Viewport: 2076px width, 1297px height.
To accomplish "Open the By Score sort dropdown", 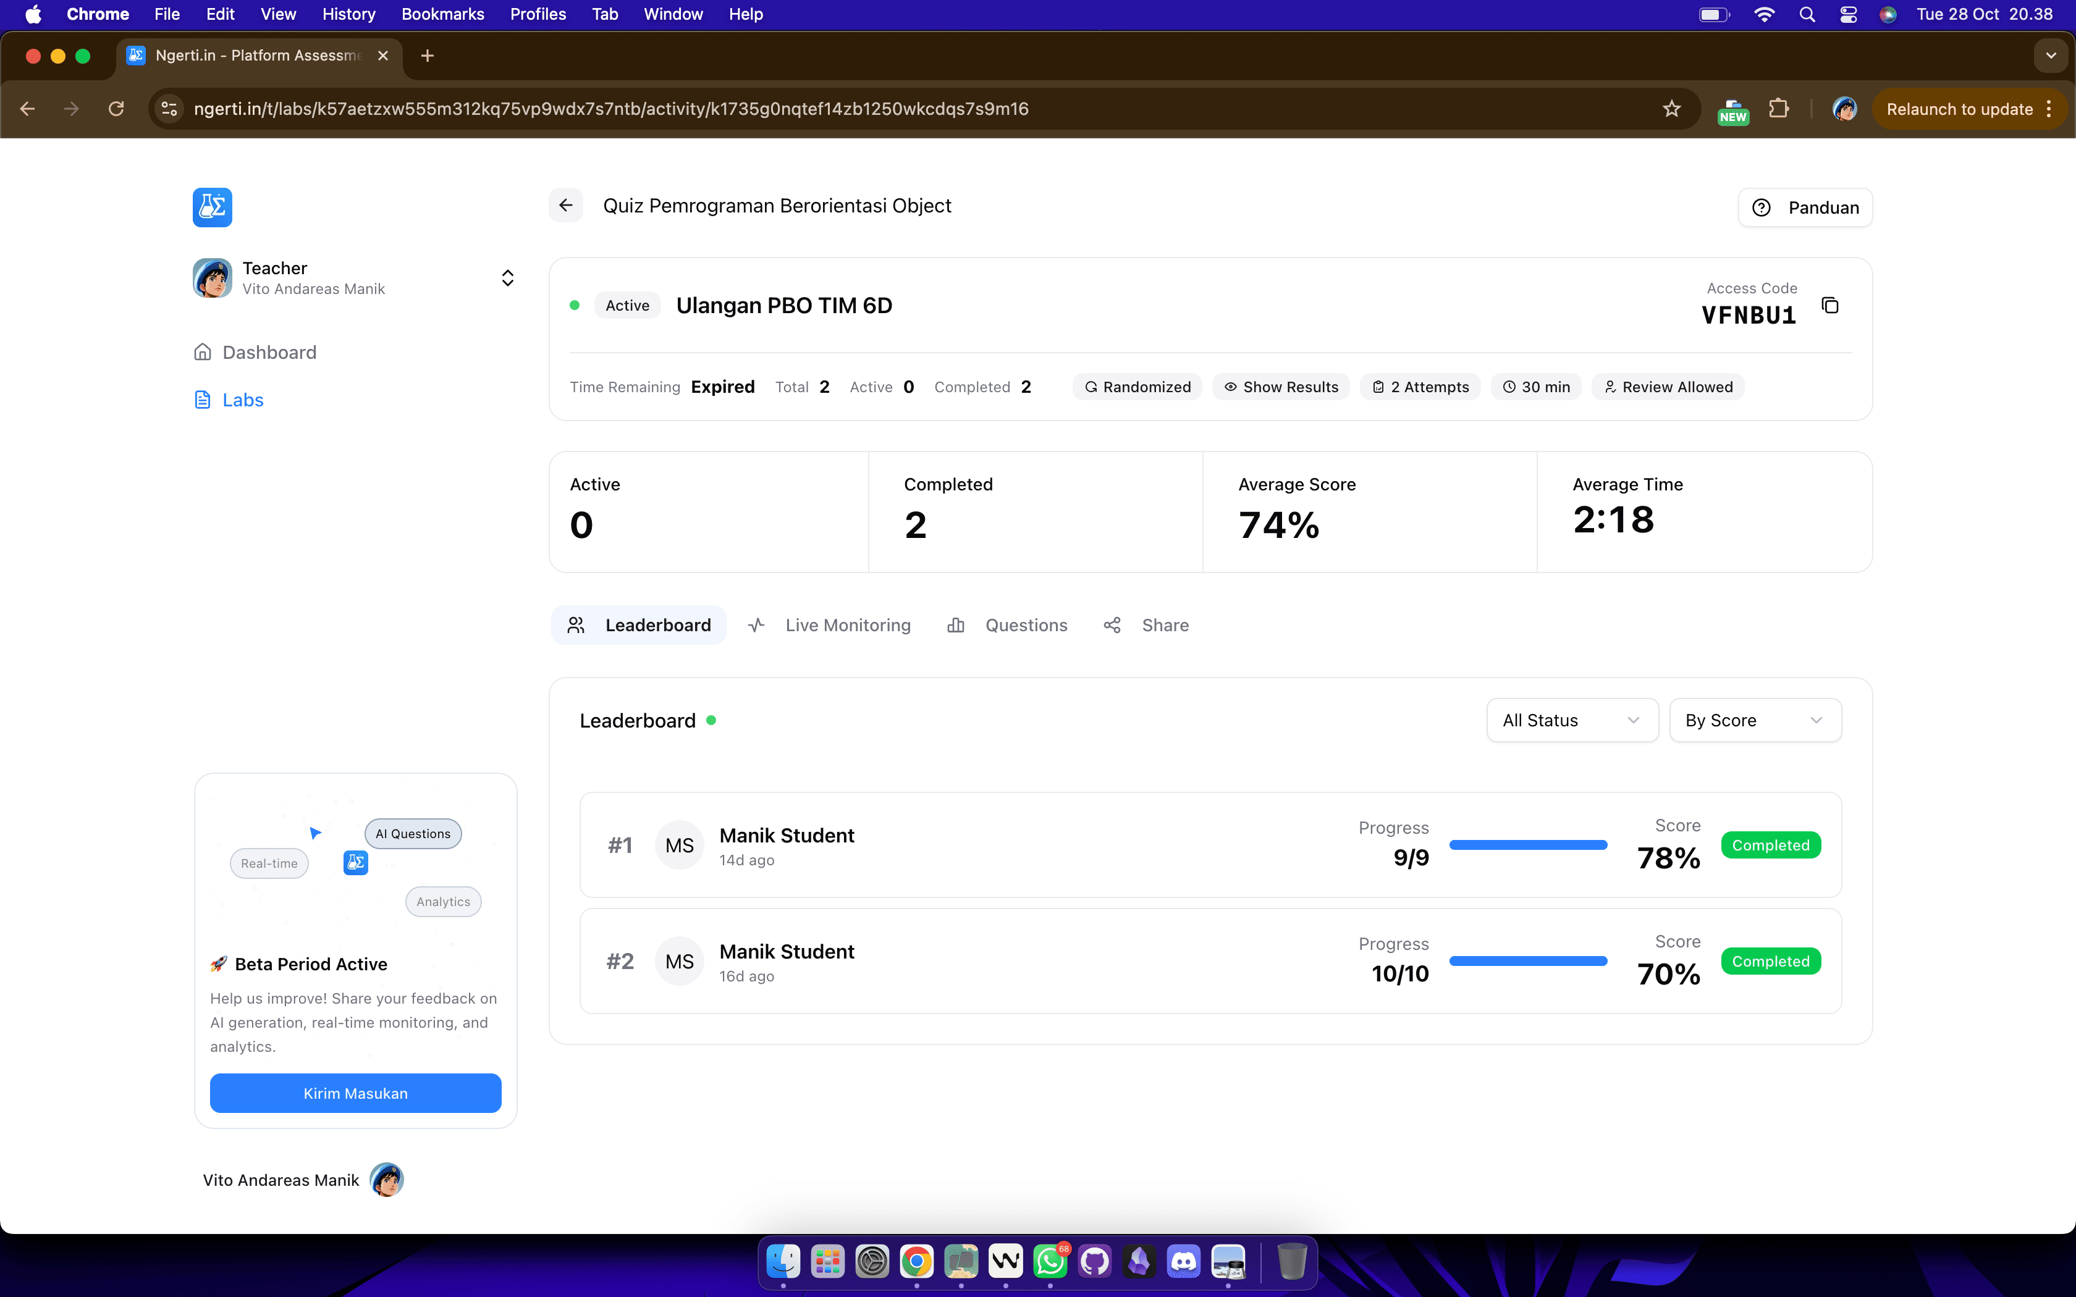I will coord(1754,720).
